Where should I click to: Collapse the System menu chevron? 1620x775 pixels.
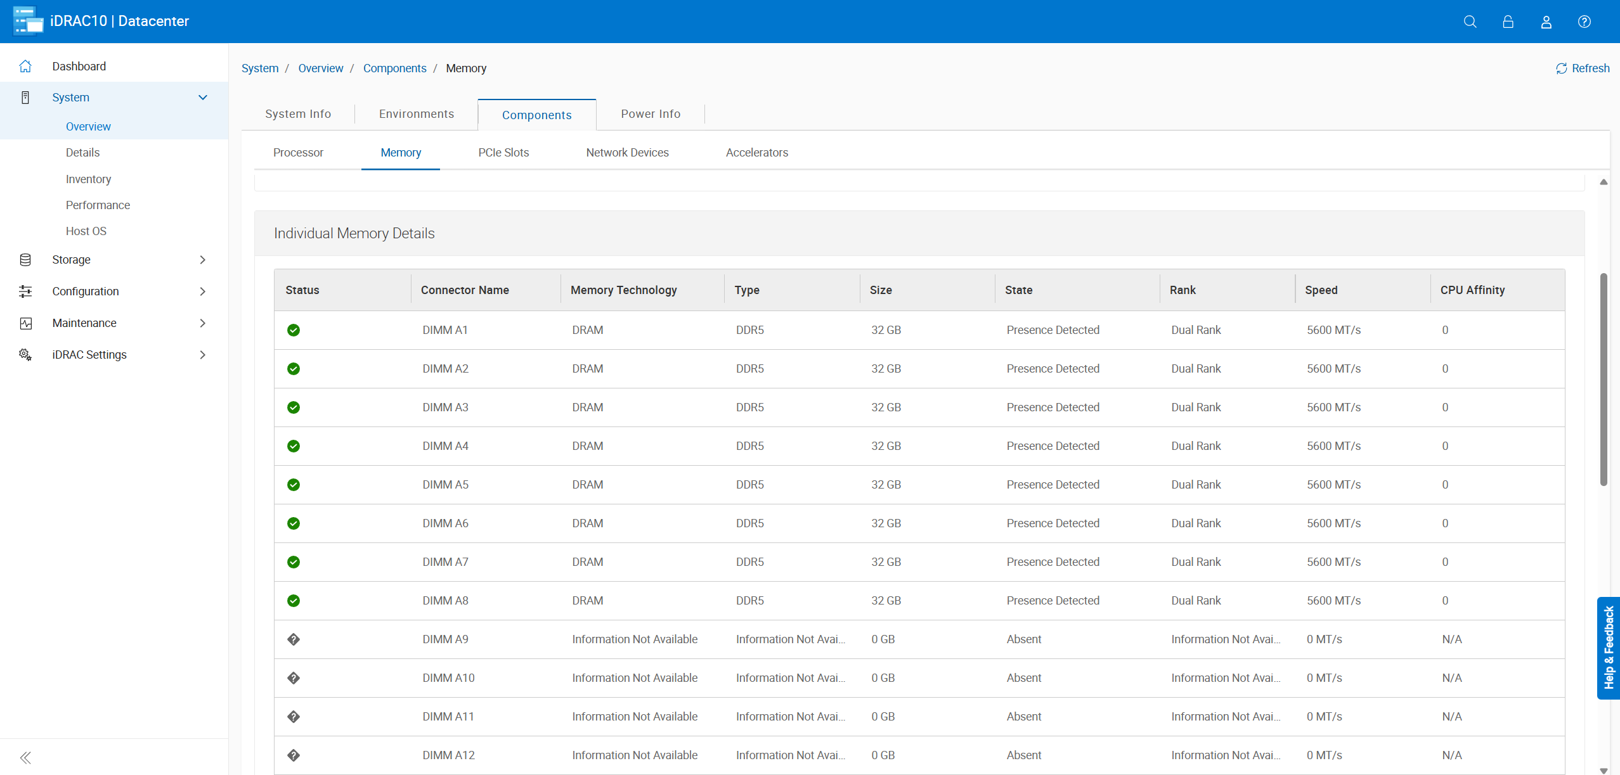click(203, 98)
